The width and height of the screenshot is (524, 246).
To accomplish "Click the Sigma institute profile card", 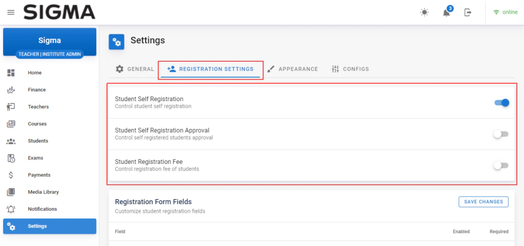I will pyautogui.click(x=50, y=43).
